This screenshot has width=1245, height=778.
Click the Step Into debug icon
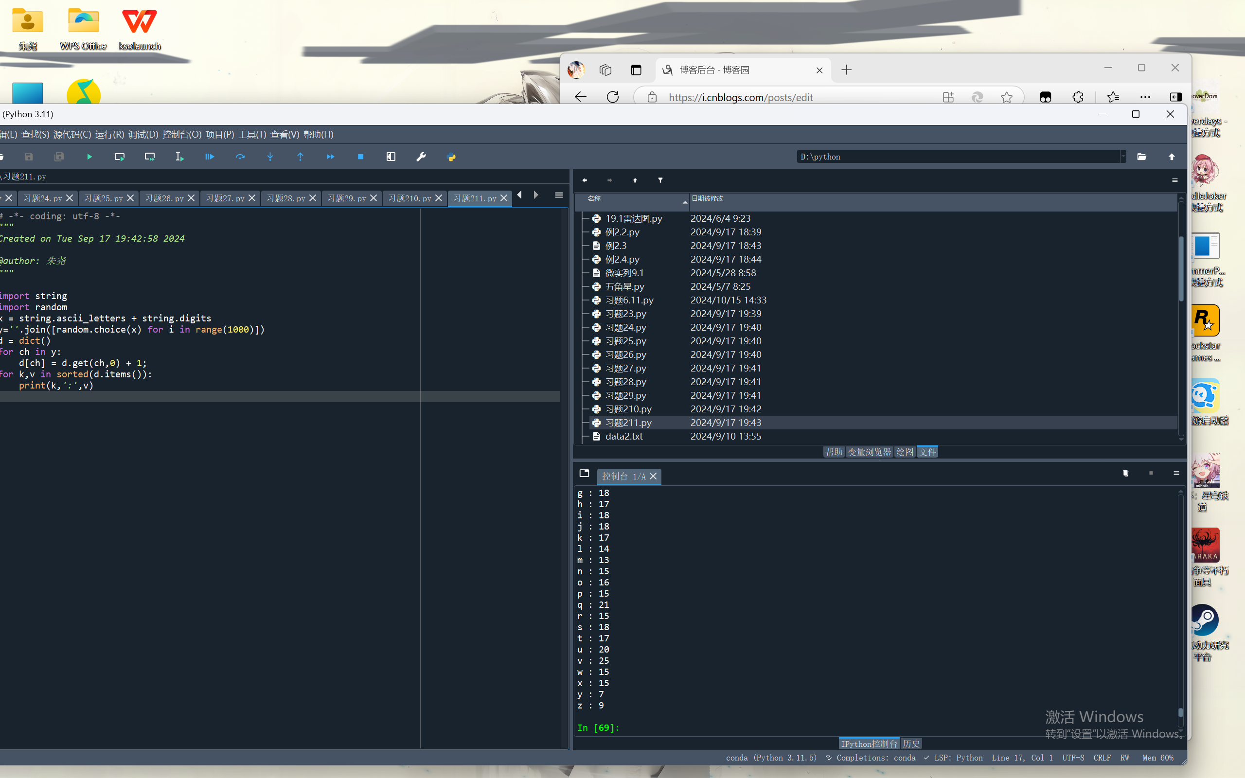[x=270, y=157]
